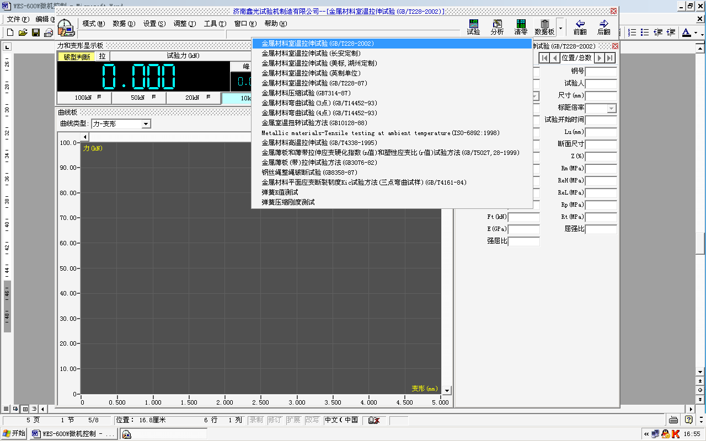Click Word font color A icon
Viewport: 706px width, 441px height.
tap(686, 33)
